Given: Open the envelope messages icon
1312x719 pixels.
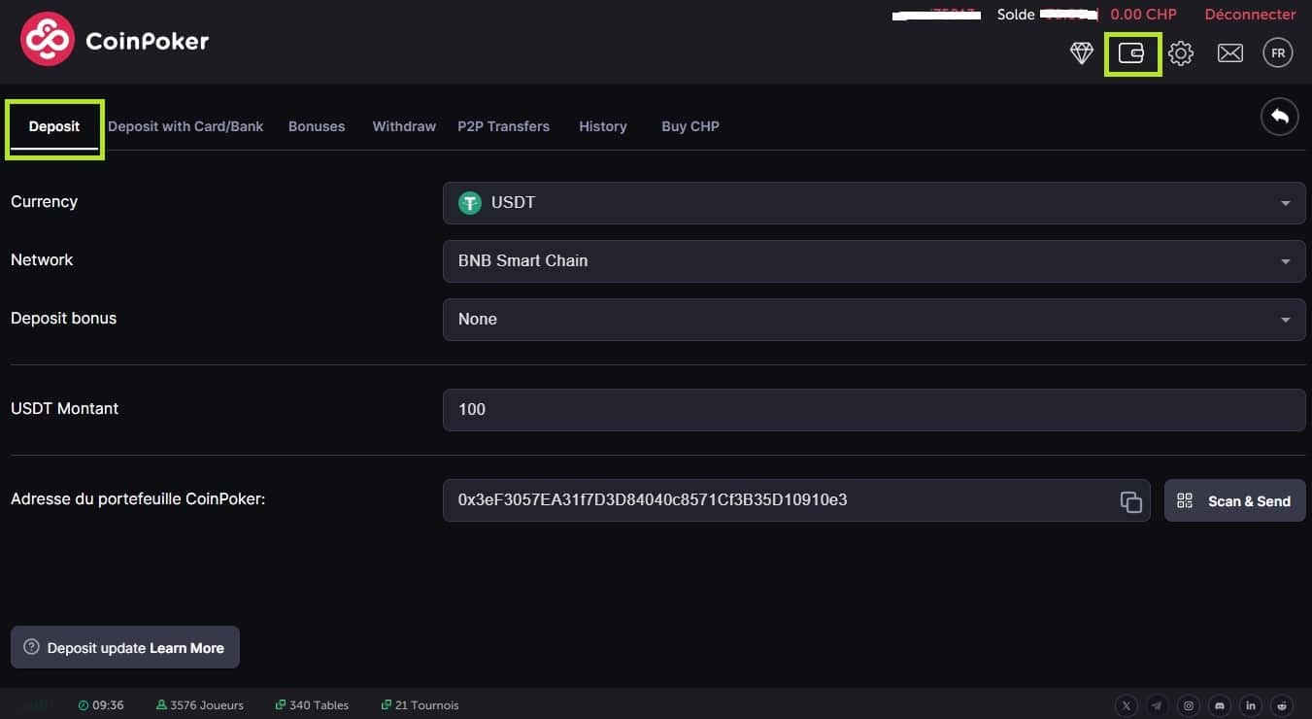Looking at the screenshot, I should click(x=1229, y=53).
